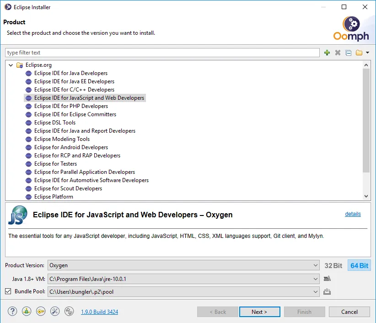The width and height of the screenshot is (376, 323).
Task: Click the switch to simple mode icon
Action: coord(69,312)
